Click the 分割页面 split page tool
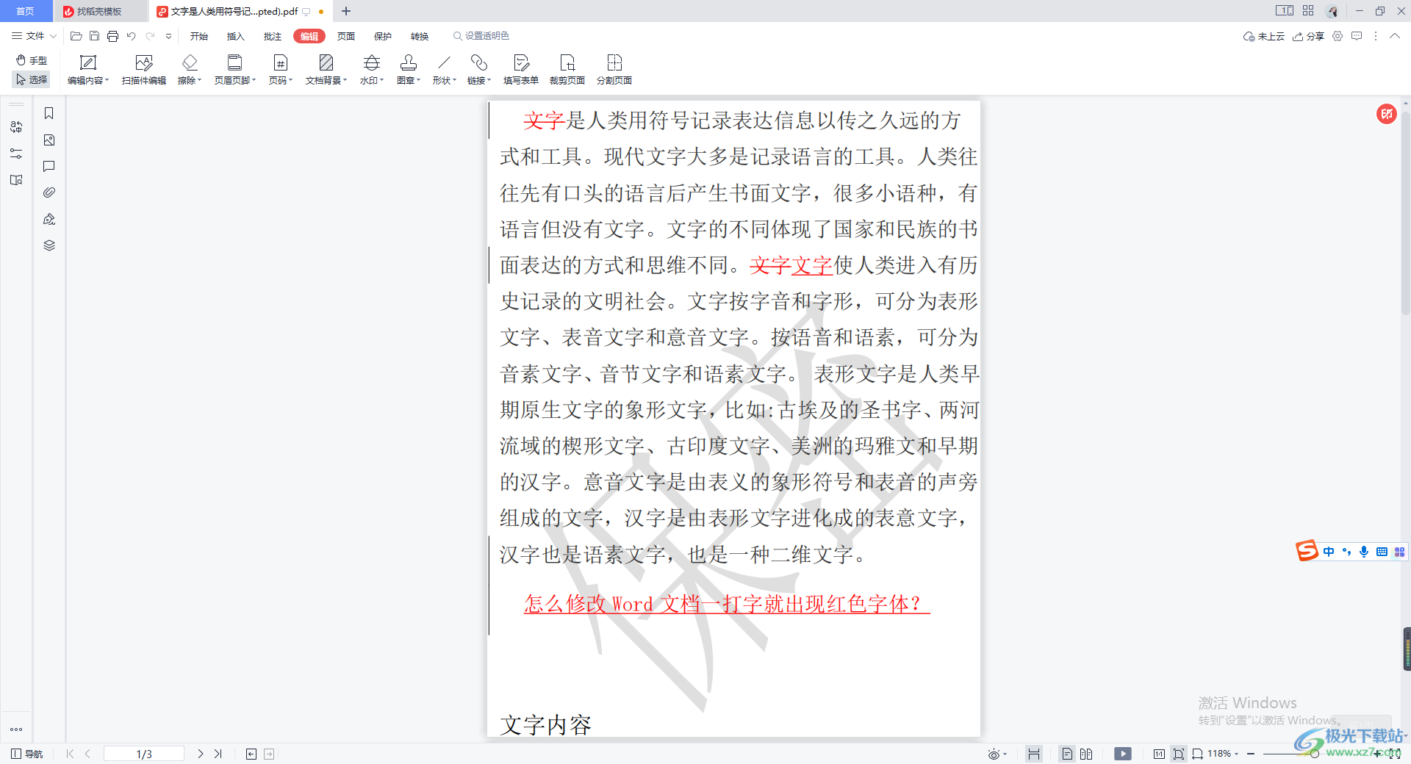This screenshot has width=1411, height=764. pos(614,70)
